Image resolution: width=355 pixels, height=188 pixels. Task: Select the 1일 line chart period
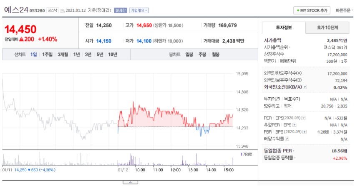[x=33, y=54]
